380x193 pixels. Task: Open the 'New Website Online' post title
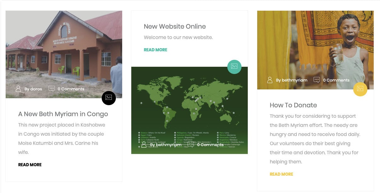[175, 26]
